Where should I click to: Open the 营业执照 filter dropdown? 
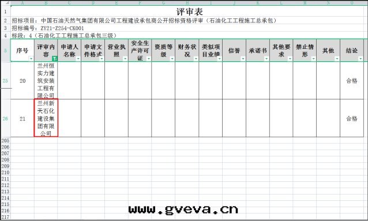pos(125,59)
